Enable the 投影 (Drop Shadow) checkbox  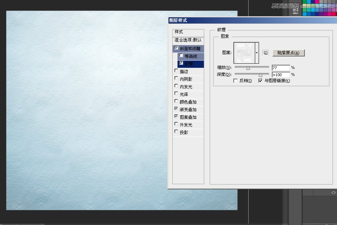pos(176,132)
